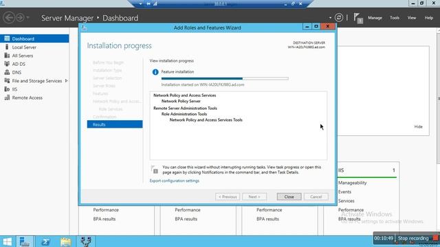Open the View menu
The width and height of the screenshot is (440, 247).
point(412,18)
